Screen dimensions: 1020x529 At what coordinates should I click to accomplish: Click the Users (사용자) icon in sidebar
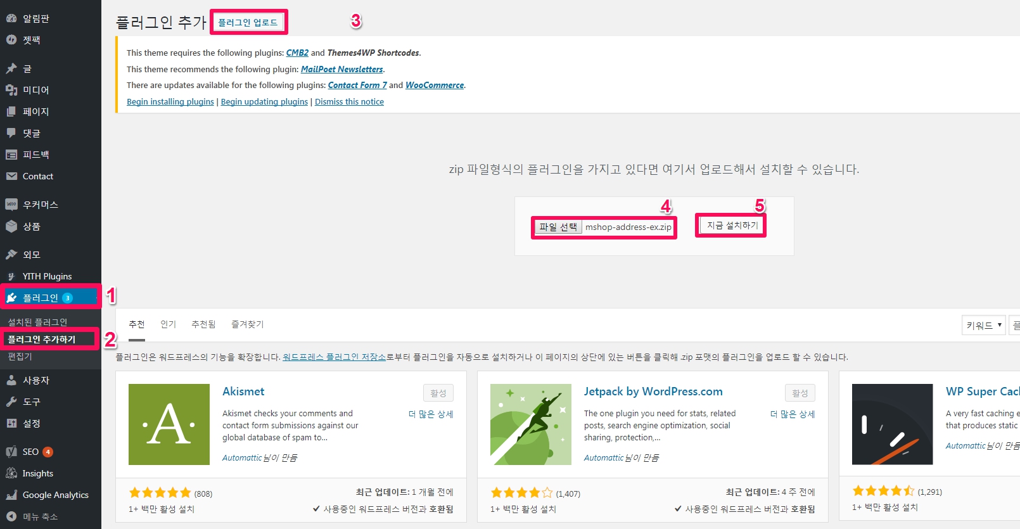(11, 380)
